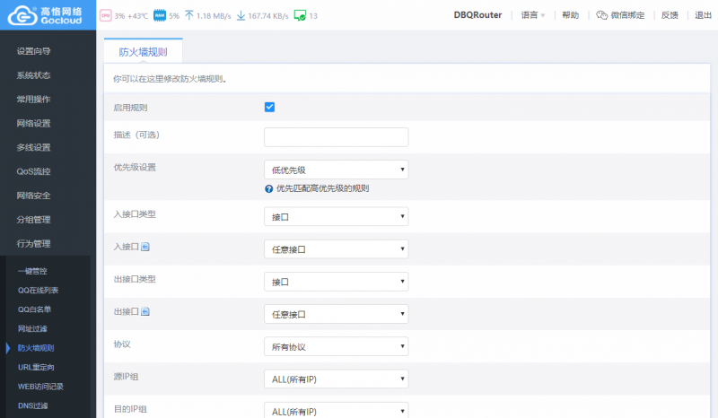Open the 源IP组 dropdown
718x418 pixels.
336,379
